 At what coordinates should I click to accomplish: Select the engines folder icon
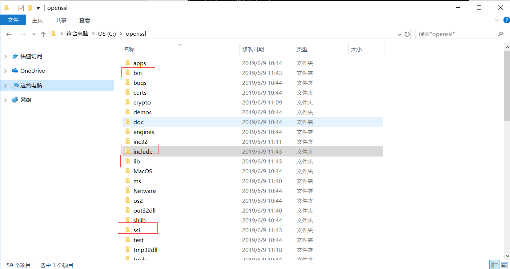tap(128, 132)
